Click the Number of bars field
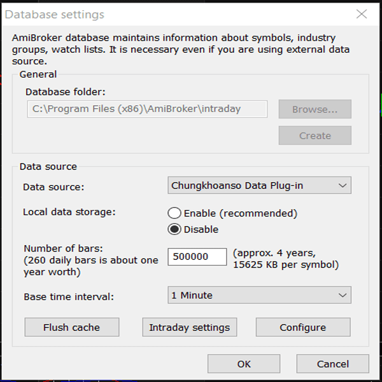382x382 pixels. point(197,257)
